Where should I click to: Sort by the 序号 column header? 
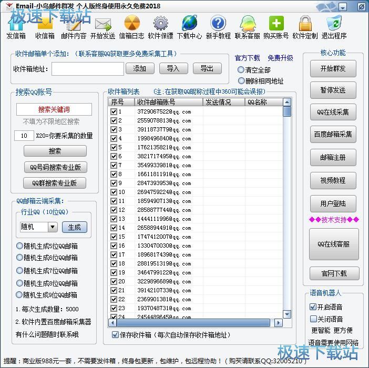tap(121, 102)
